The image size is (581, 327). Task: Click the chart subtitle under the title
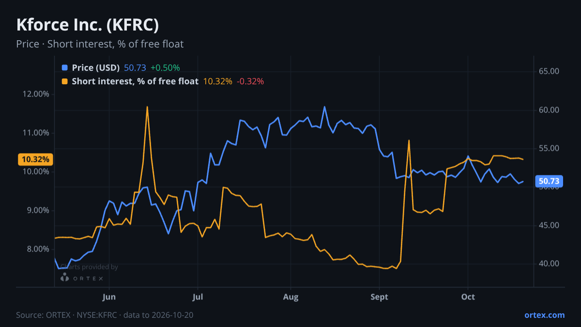[100, 44]
